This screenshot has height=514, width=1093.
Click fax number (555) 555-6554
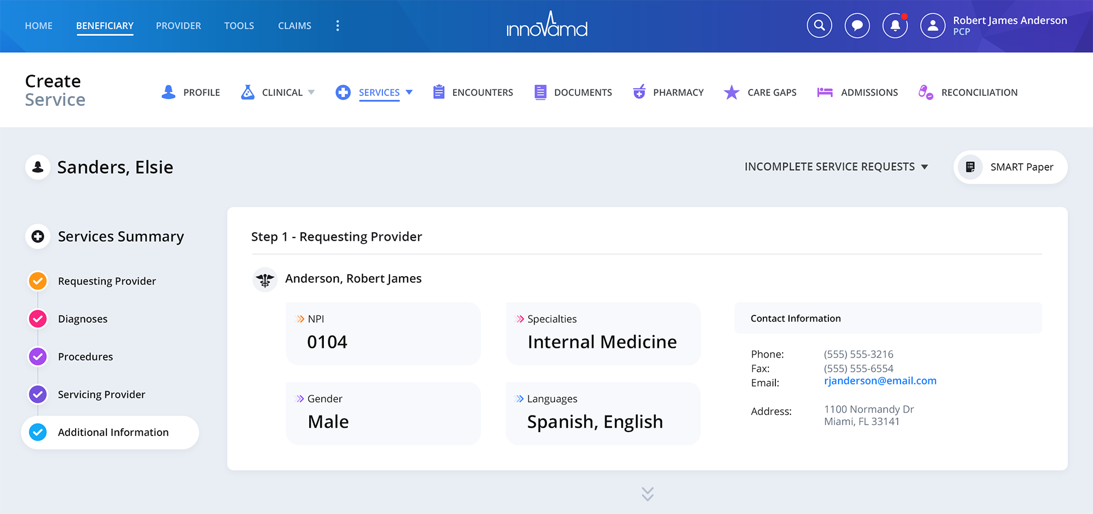(x=858, y=368)
